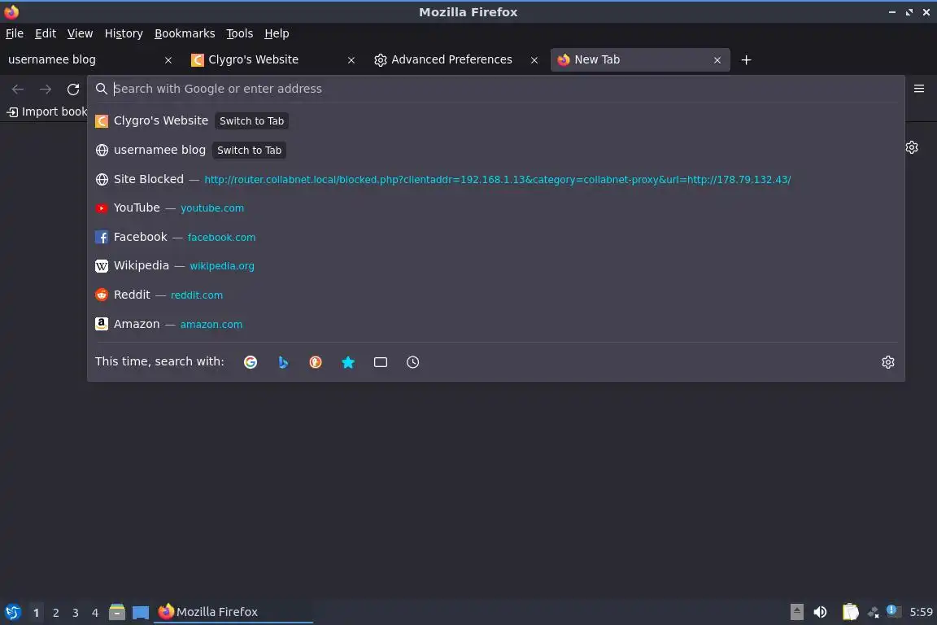Click the YouTube suggestion favicon
The width and height of the screenshot is (937, 625).
click(102, 208)
